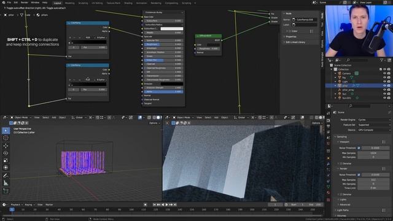Jump to end frame button in timeline
393x221 pixels.
(175, 204)
